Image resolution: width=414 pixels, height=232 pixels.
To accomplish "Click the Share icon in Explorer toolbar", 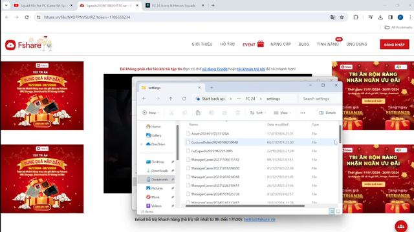I will pyautogui.click(x=224, y=113).
